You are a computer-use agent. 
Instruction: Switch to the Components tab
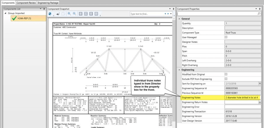(x=8, y=3)
